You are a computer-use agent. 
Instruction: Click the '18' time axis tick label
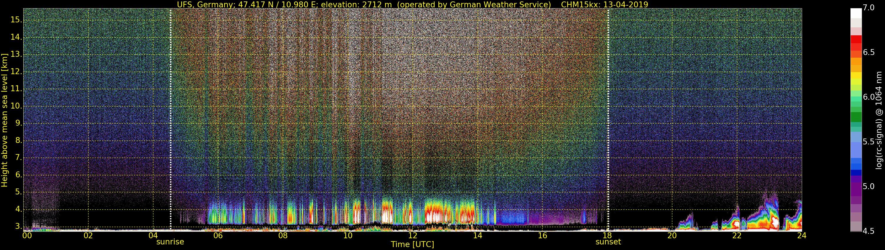tap(607, 235)
